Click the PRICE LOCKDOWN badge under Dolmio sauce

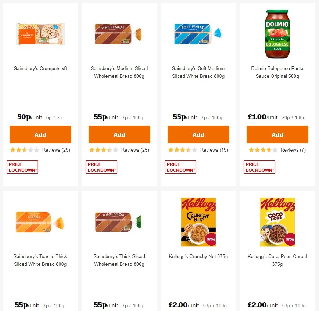pyautogui.click(x=259, y=167)
